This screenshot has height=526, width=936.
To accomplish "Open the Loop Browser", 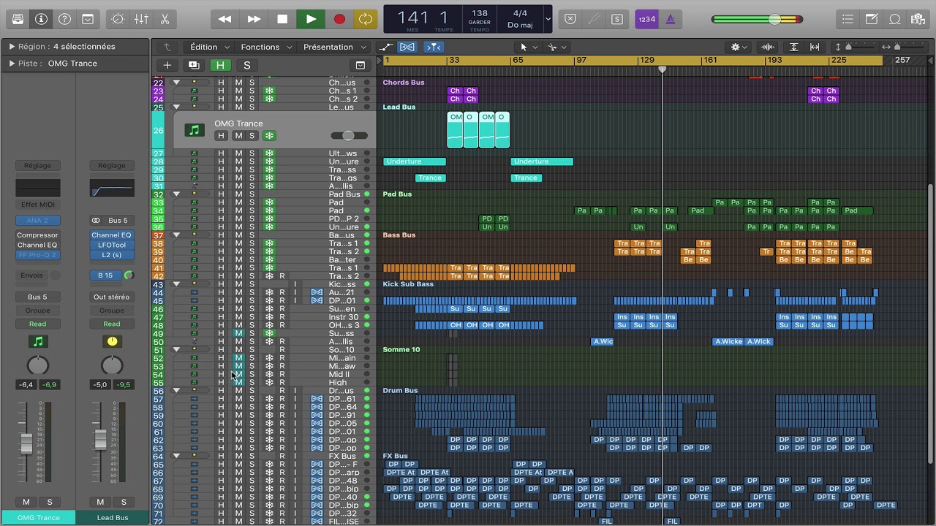I will pos(895,19).
